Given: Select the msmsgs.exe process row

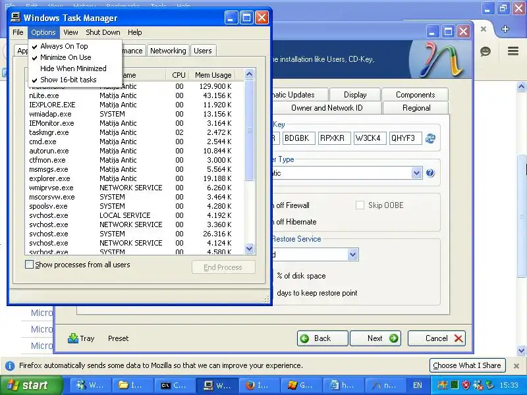Looking at the screenshot, I should pos(134,170).
